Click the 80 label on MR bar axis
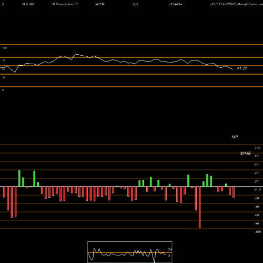The image size is (263, 263). 257,156
